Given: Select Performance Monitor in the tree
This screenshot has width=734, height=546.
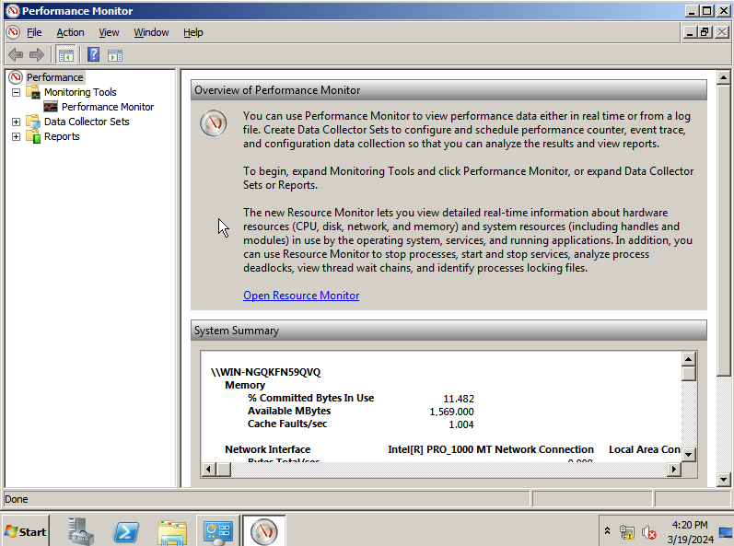Looking at the screenshot, I should pyautogui.click(x=108, y=107).
